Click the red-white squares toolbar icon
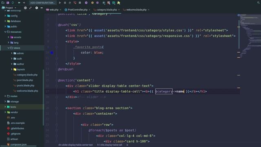This screenshot has width=261, height=147. tap(109, 3)
